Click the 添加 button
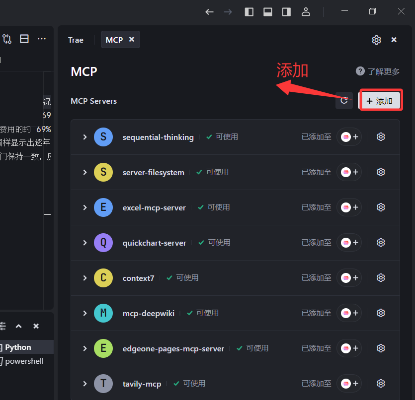Screen dimensions: 415x400 click(x=380, y=100)
